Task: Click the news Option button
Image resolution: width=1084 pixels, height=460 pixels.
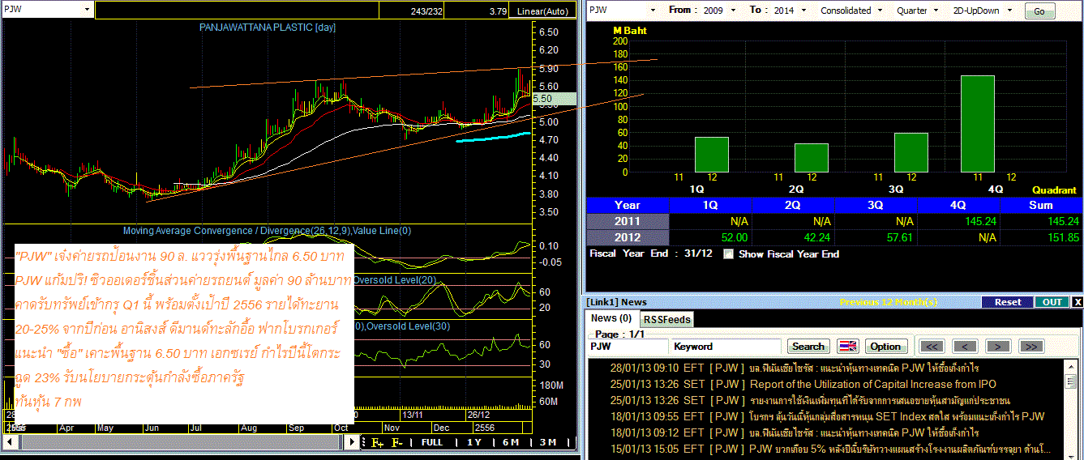Action: (885, 347)
